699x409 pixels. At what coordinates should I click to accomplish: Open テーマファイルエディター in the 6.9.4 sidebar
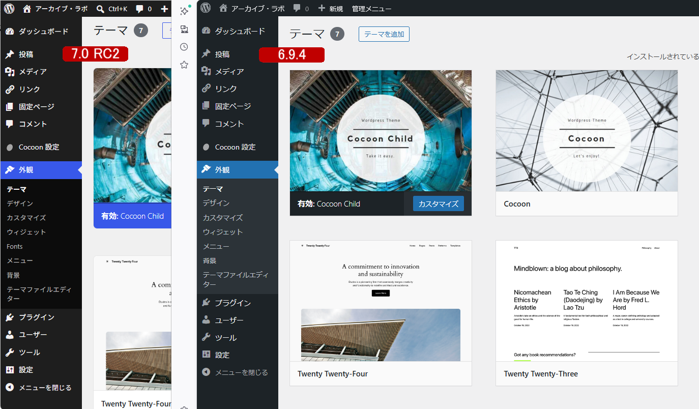[x=236, y=279]
